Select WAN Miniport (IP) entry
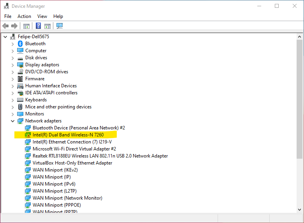This screenshot has height=223, width=304. coord(51,177)
